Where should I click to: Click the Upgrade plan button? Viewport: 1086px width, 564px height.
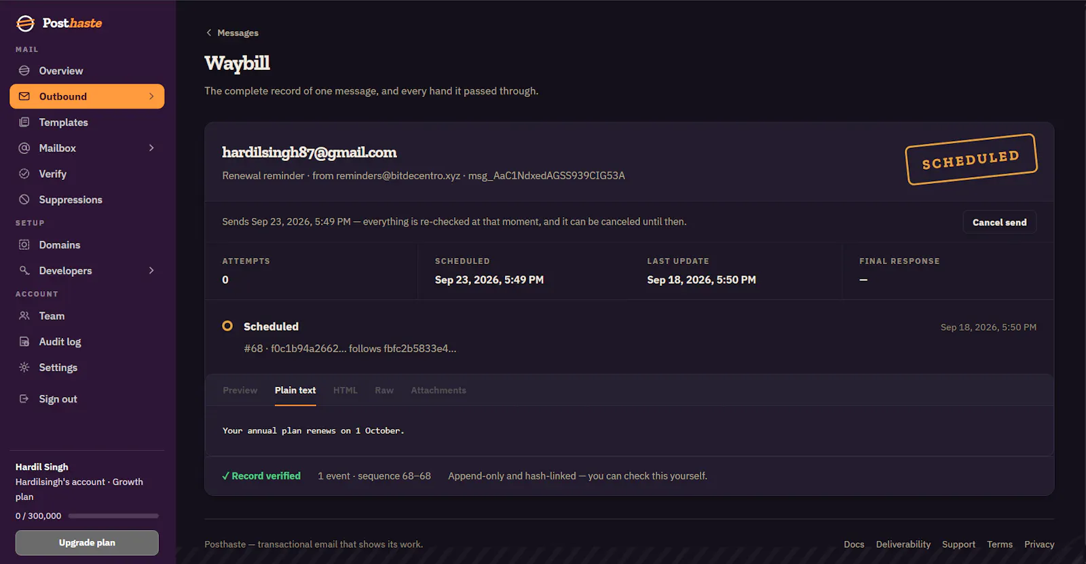coord(87,543)
